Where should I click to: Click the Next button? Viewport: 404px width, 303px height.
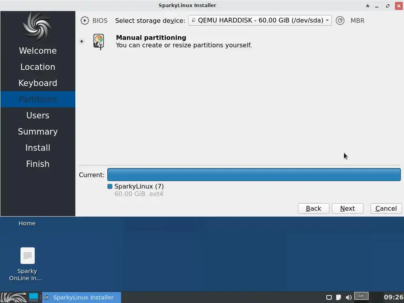347,208
